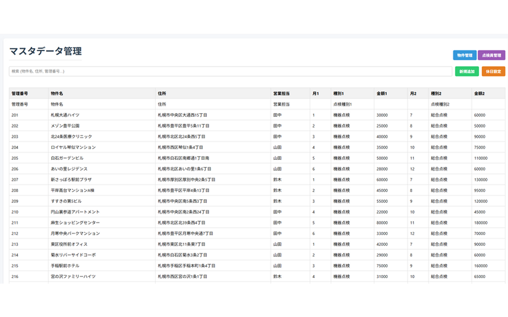Select the 営業担当 column header

[281, 93]
